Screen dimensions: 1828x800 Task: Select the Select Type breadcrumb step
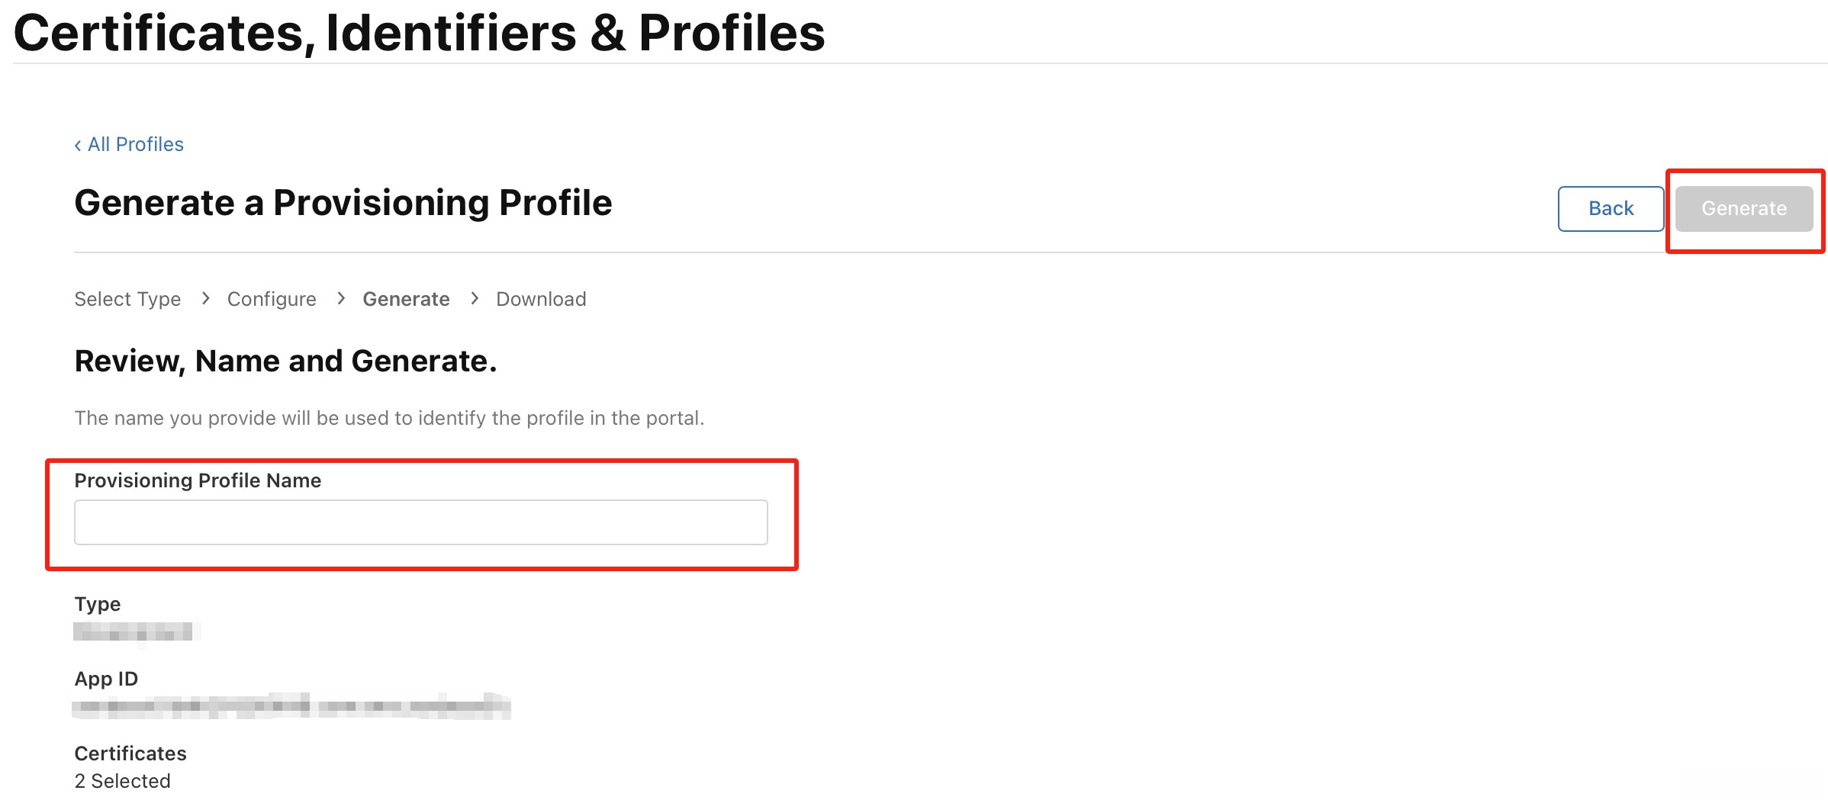127,299
